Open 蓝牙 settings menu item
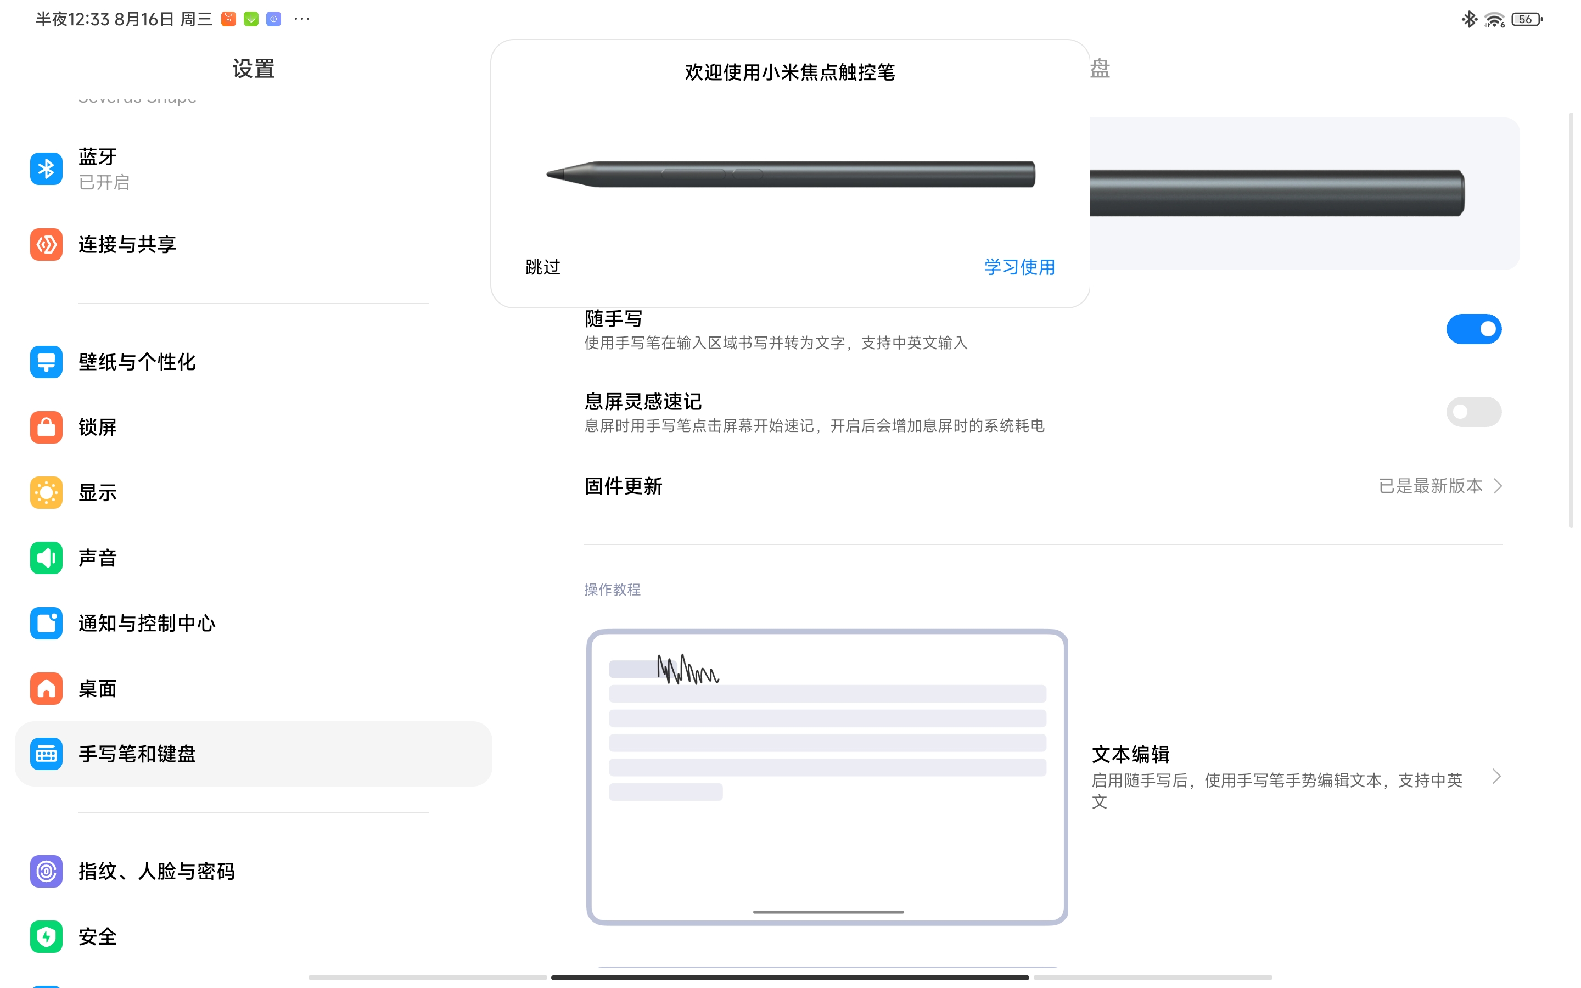The height and width of the screenshot is (988, 1581). (x=253, y=169)
